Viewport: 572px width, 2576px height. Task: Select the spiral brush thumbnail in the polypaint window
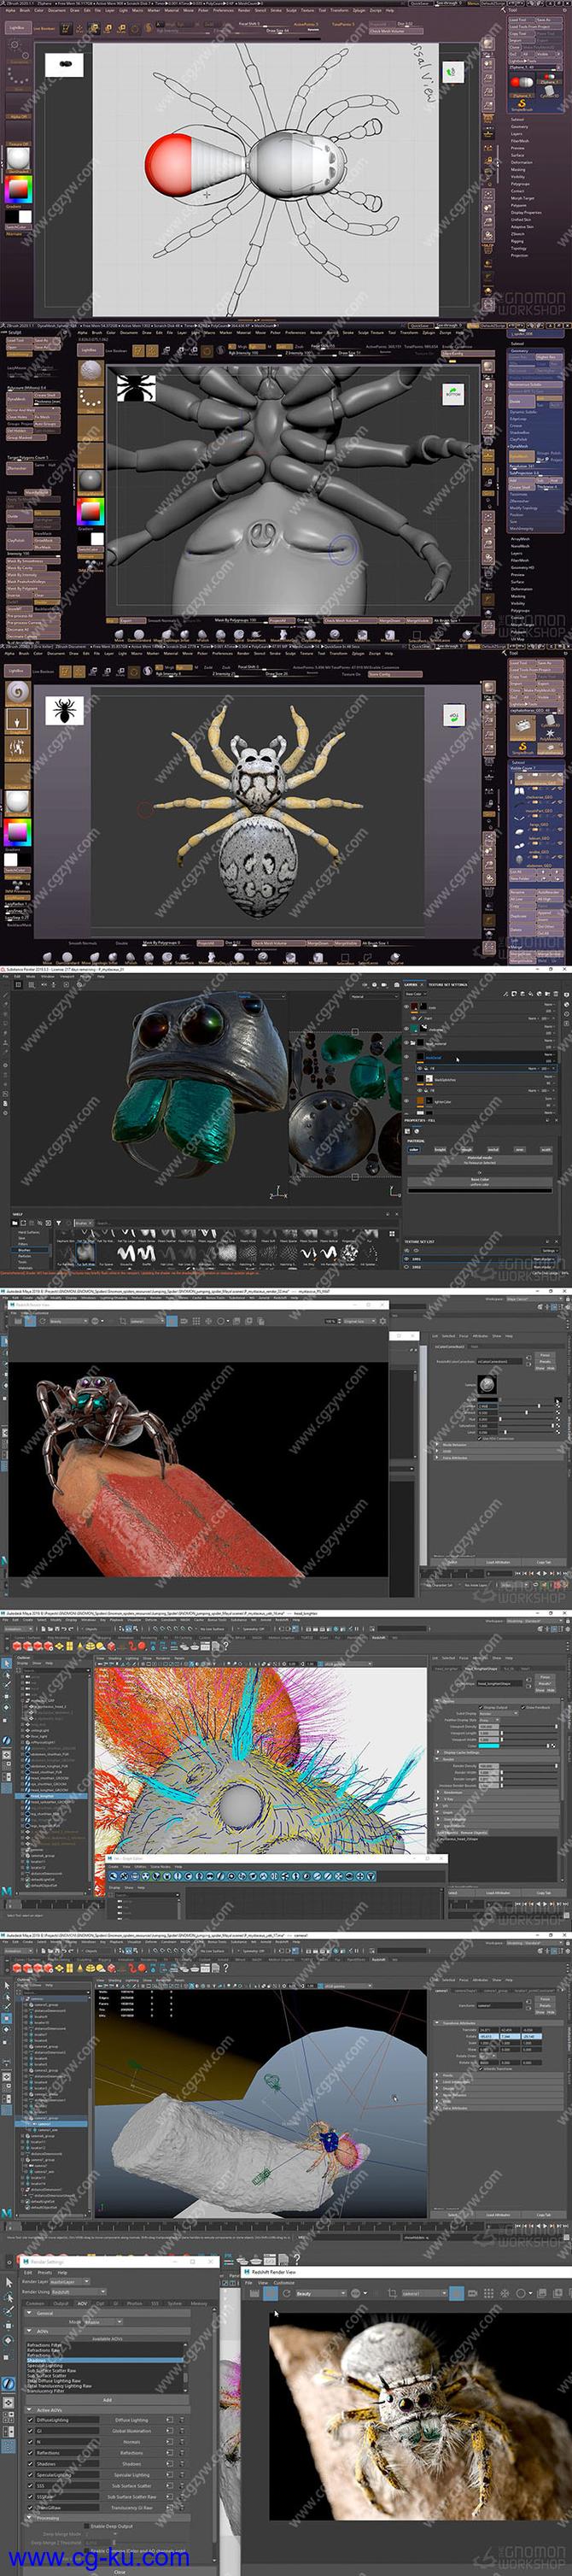click(x=18, y=695)
